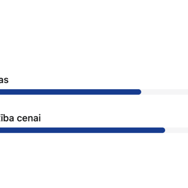
Task: Click the rounded end of the 'as' blue bar
Action: pos(139,92)
